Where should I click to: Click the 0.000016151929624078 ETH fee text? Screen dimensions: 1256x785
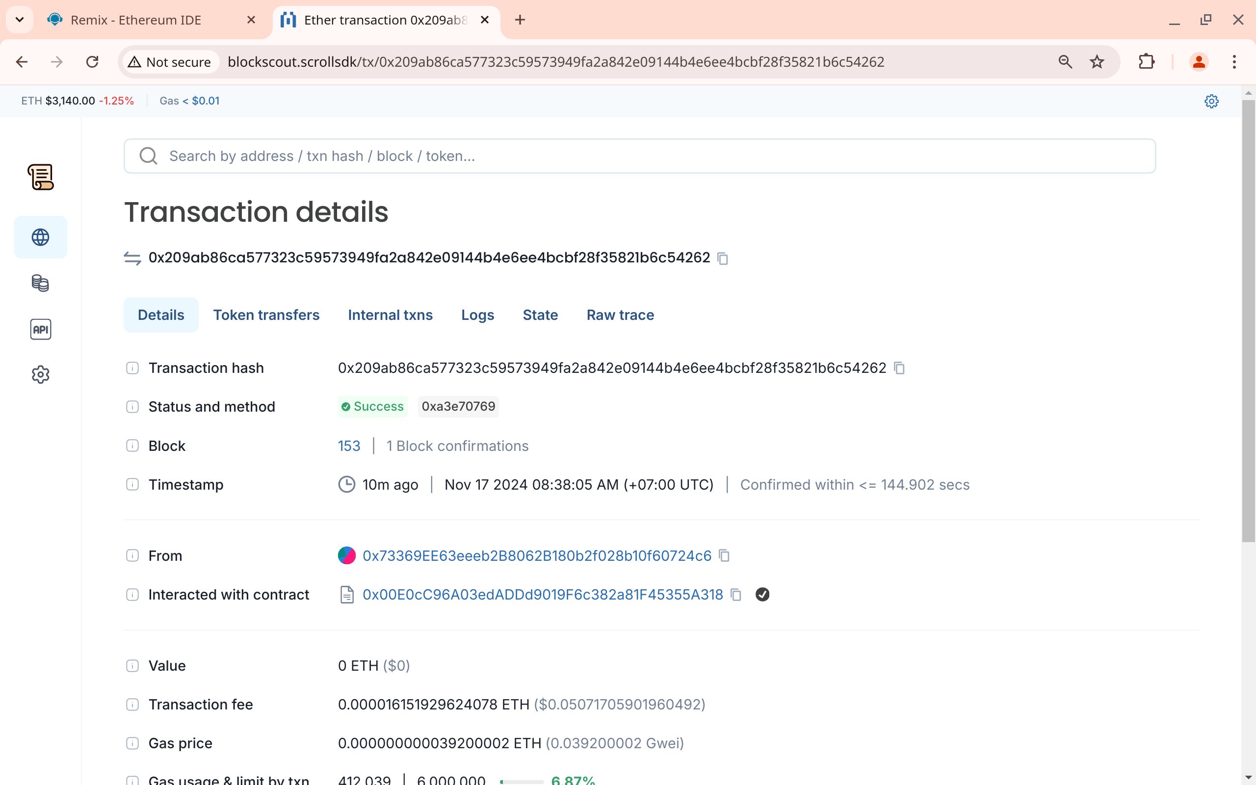[433, 705]
